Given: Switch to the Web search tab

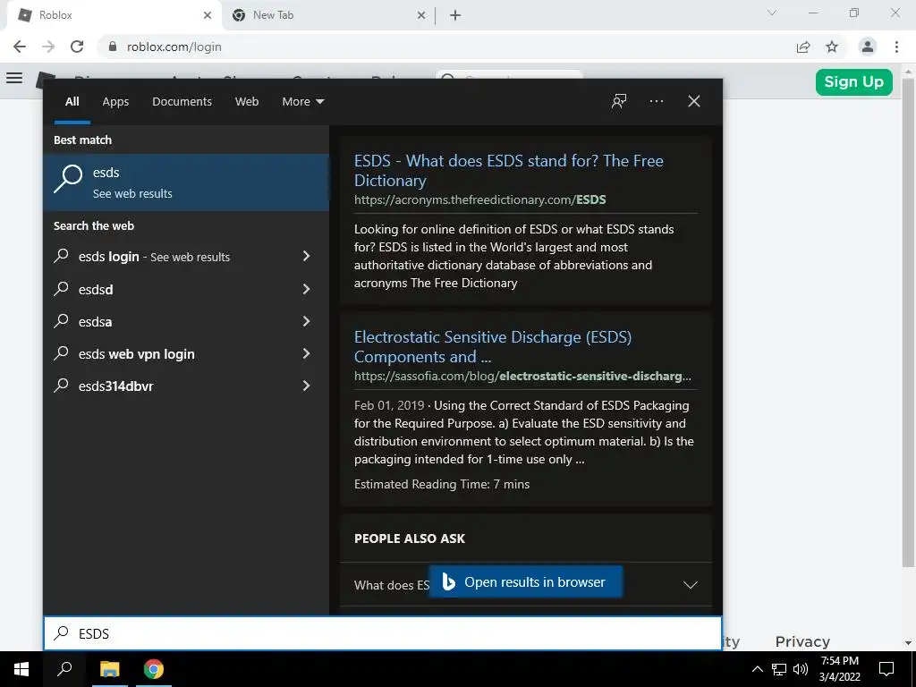Looking at the screenshot, I should (247, 102).
